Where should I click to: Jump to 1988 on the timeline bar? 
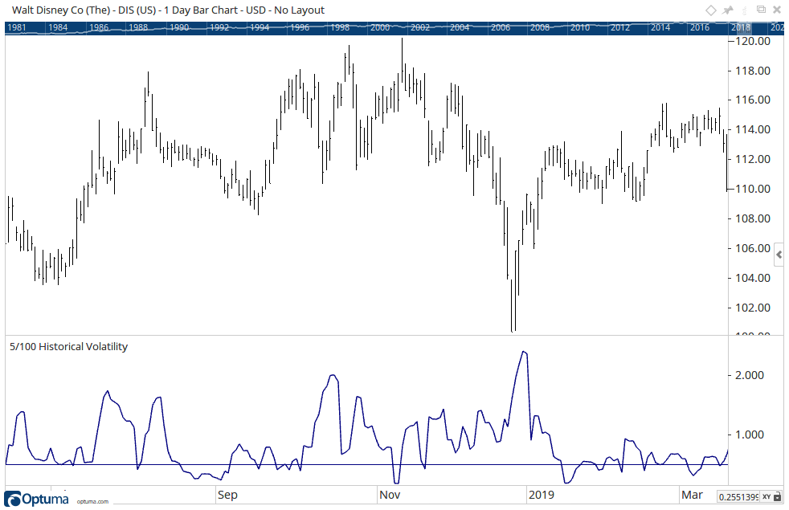click(138, 27)
